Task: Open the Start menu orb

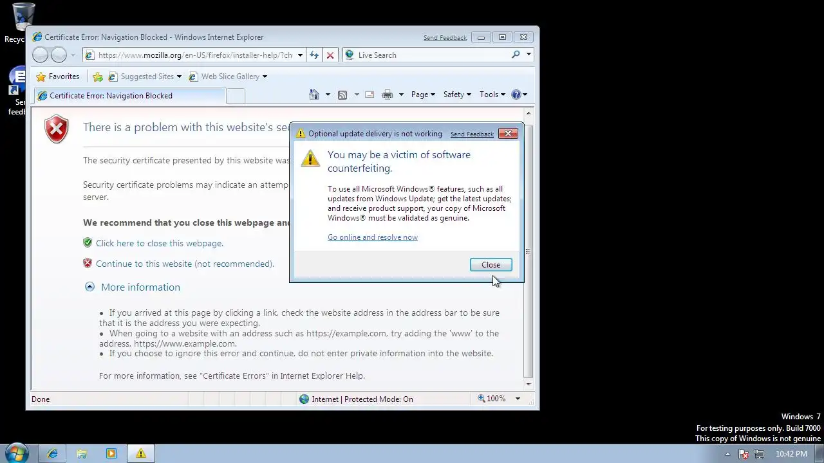Action: click(x=16, y=453)
